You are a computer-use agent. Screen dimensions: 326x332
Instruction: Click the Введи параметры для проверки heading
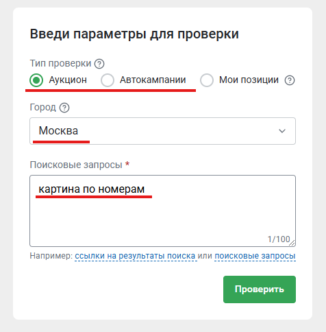134,34
